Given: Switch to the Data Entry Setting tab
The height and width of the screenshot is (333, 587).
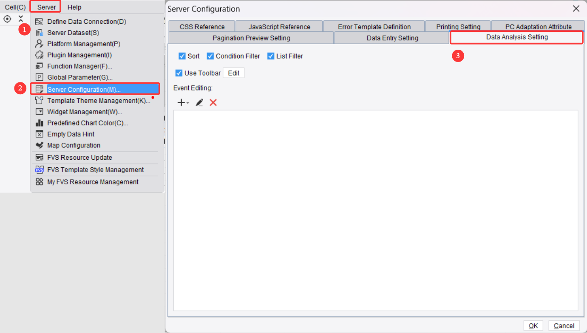Looking at the screenshot, I should [x=392, y=38].
